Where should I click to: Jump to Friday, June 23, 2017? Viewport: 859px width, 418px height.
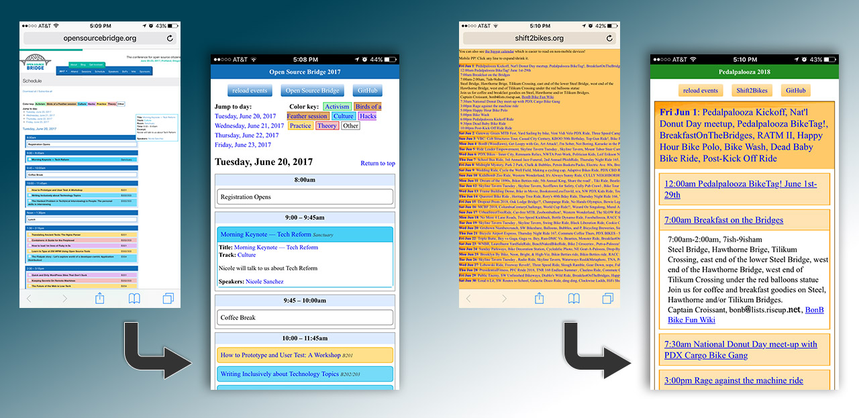pos(244,144)
